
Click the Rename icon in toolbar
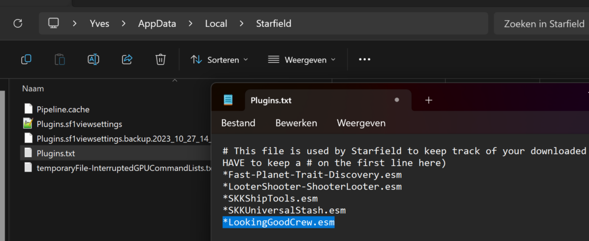coord(93,60)
